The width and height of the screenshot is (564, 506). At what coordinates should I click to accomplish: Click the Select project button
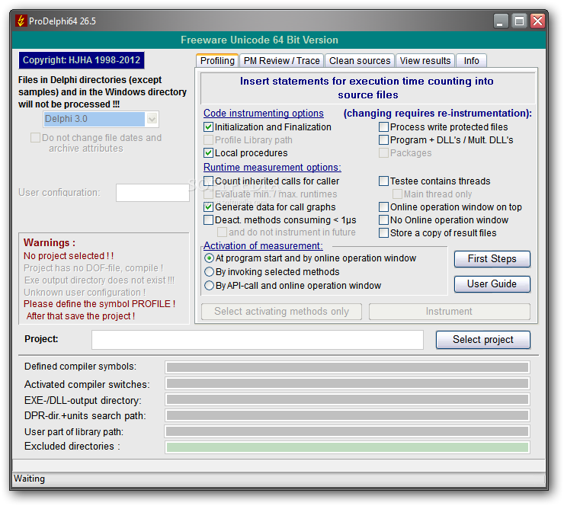[x=483, y=340]
